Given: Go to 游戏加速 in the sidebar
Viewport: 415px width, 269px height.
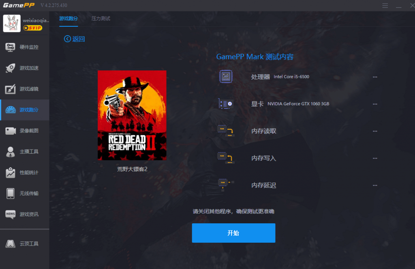Looking at the screenshot, I should [x=25, y=68].
